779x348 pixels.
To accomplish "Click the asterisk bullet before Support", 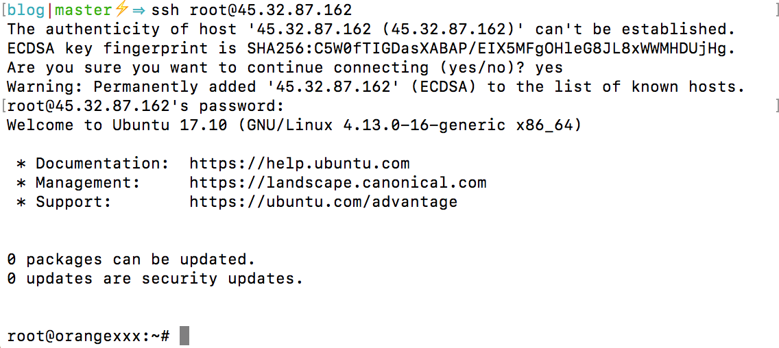I will click(x=21, y=203).
